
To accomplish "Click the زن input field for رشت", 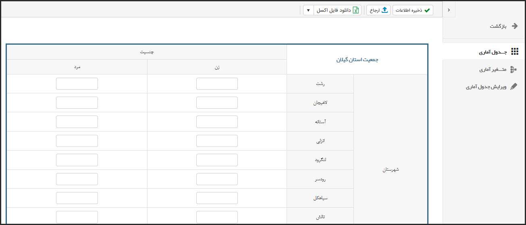I will point(217,84).
